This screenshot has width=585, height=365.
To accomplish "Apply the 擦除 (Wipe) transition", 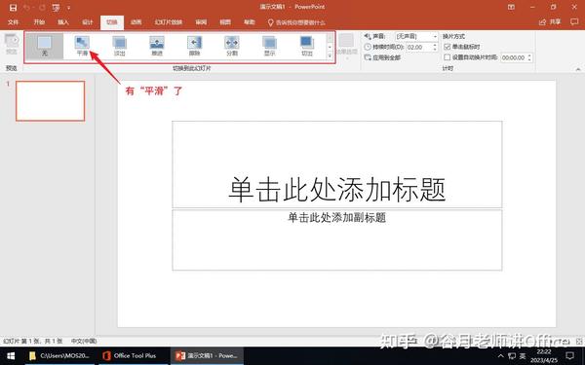I will click(194, 46).
